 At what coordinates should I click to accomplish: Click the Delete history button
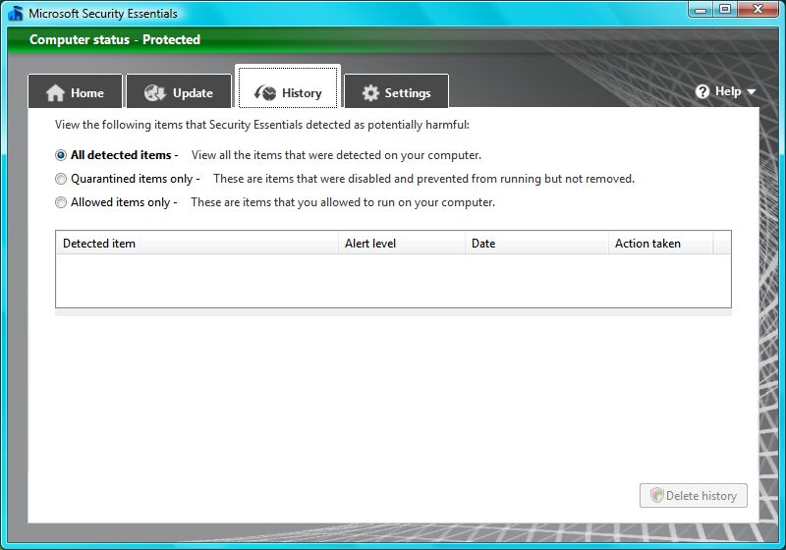[694, 495]
